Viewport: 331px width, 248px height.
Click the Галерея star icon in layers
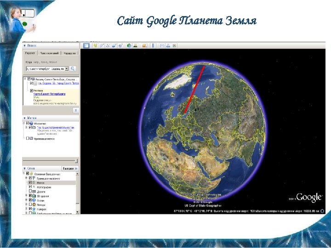(34, 209)
